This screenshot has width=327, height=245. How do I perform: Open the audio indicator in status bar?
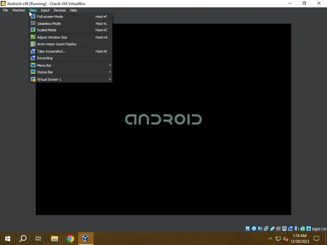260,229
